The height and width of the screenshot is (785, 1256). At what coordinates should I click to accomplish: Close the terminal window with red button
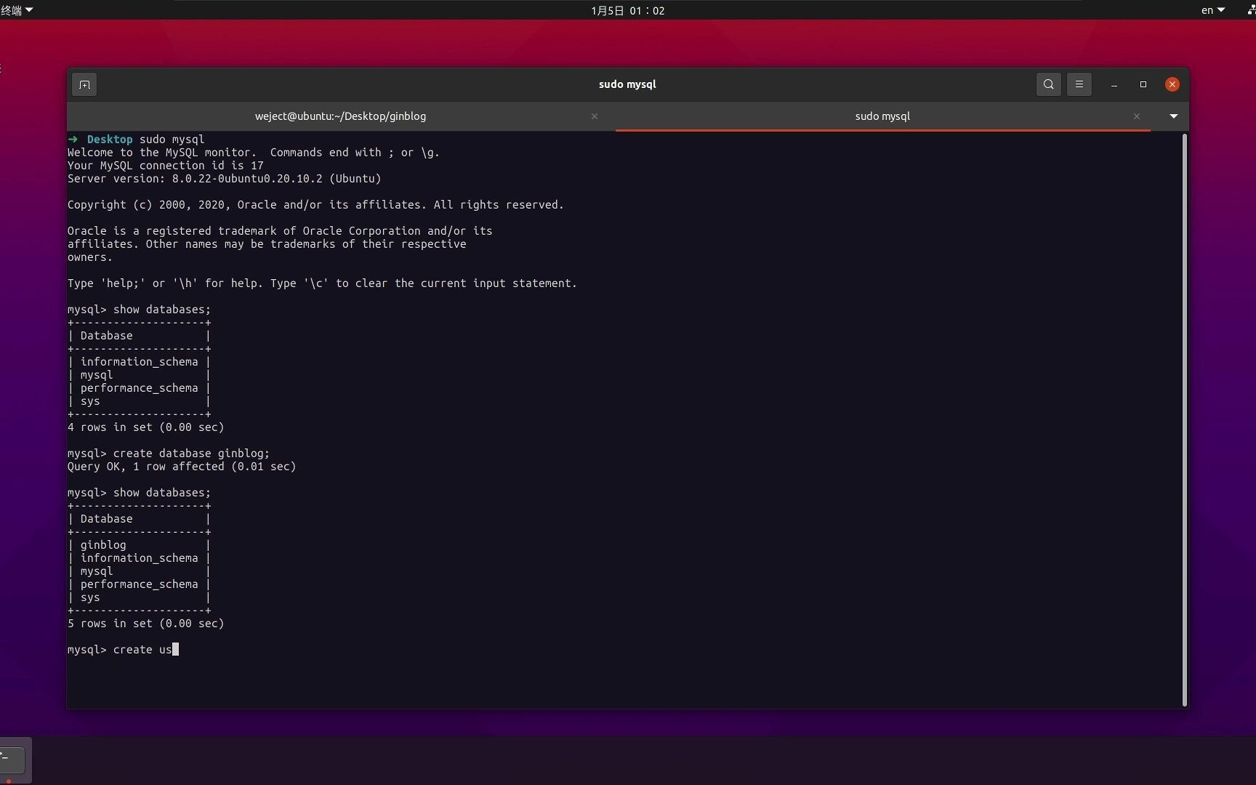(1172, 84)
